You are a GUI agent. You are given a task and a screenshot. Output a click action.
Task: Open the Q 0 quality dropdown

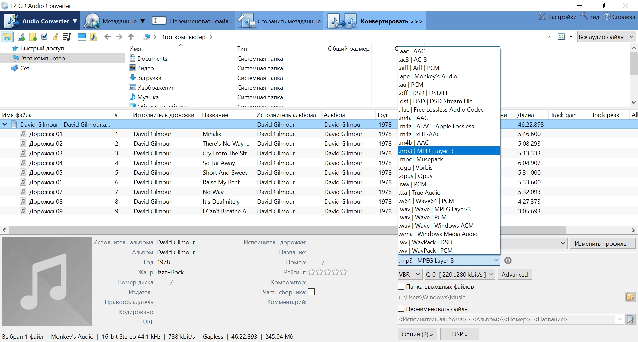coord(460,274)
